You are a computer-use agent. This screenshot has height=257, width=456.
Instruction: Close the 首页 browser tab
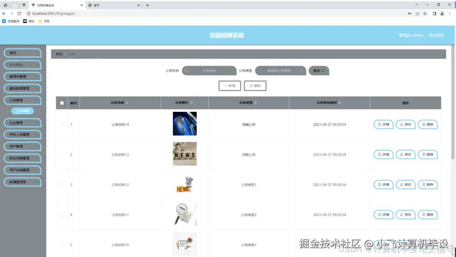pos(138,5)
